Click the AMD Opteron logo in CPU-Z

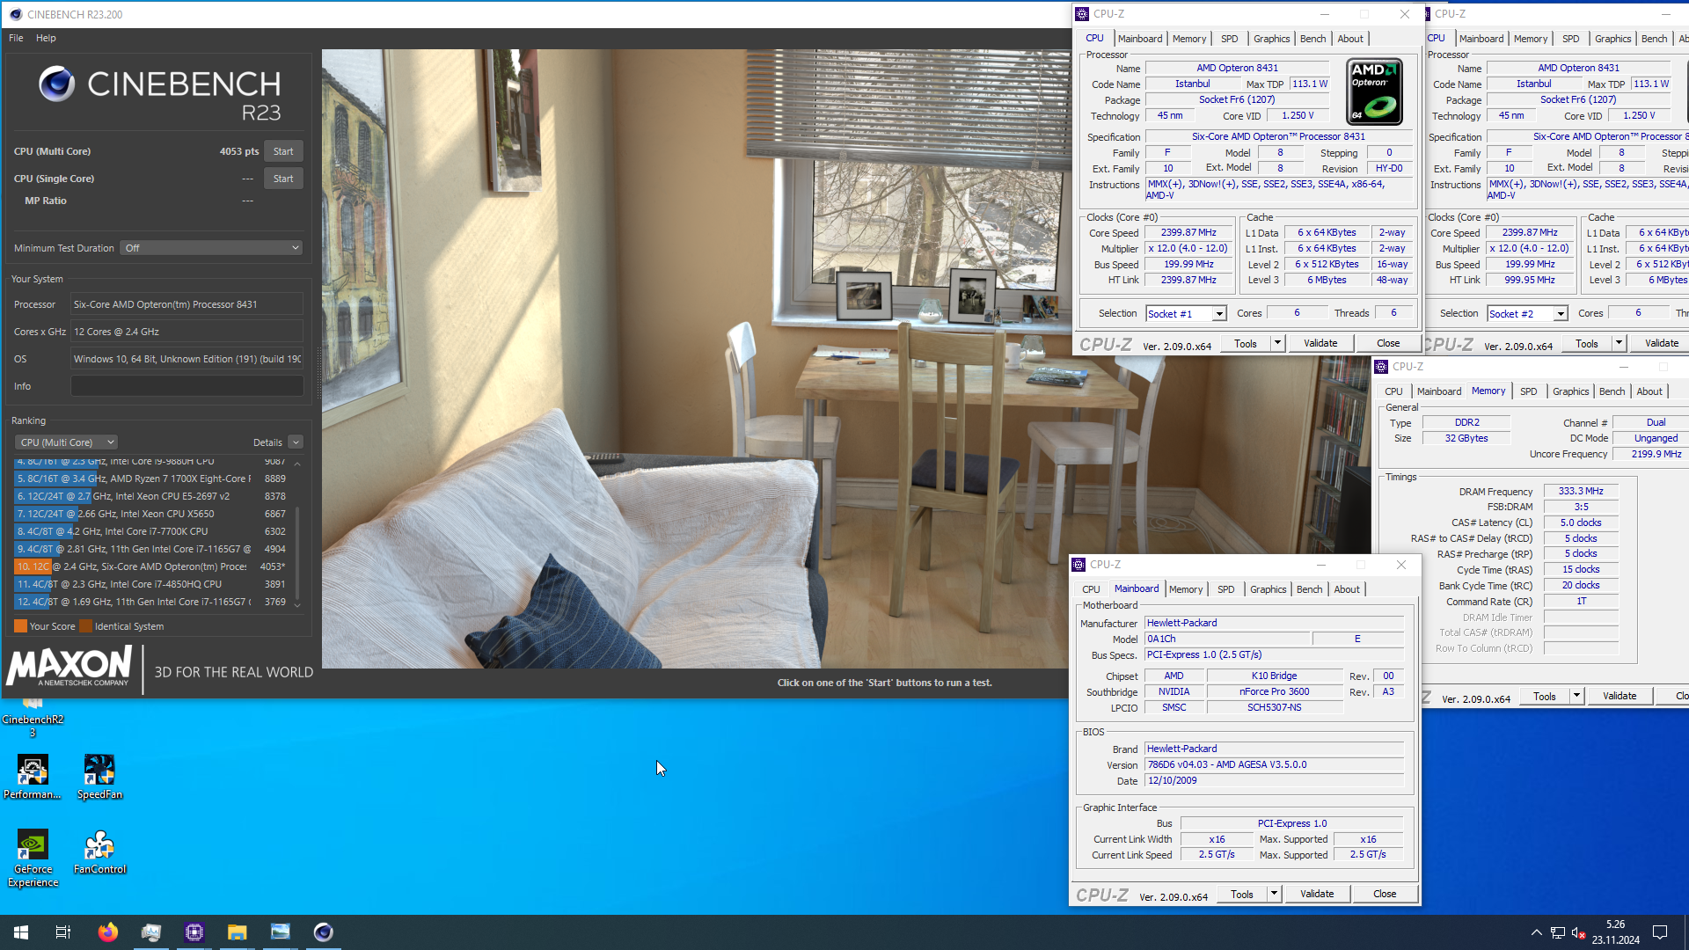coord(1374,91)
